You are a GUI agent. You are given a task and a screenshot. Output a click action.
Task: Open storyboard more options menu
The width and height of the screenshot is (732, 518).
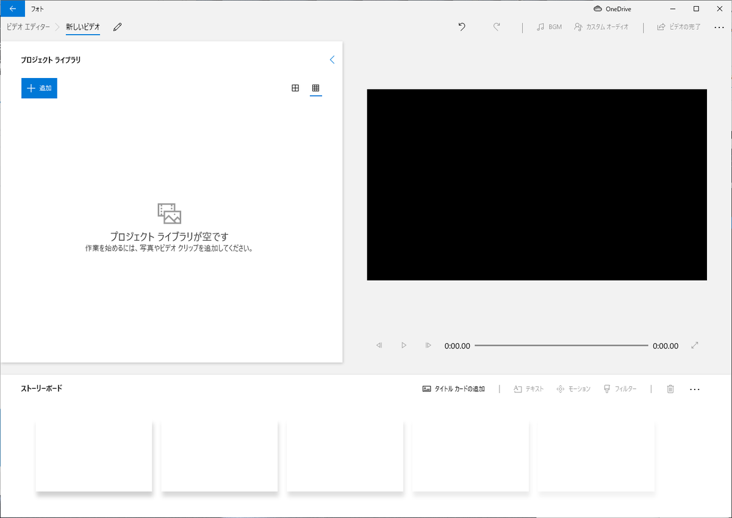(x=694, y=389)
